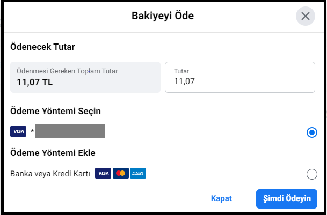
Task: Click the Ödenecek Tutar heading
Action: pos(42,47)
